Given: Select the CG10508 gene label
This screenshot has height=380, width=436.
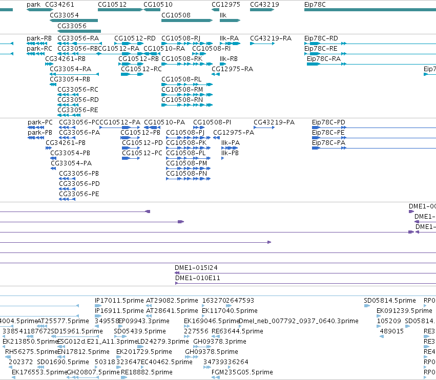Looking at the screenshot, I should tap(176, 15).
